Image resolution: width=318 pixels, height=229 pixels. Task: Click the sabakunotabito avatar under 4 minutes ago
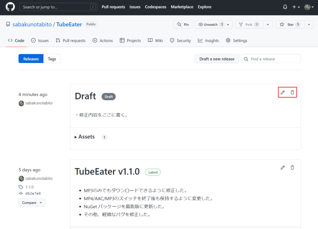tap(21, 103)
